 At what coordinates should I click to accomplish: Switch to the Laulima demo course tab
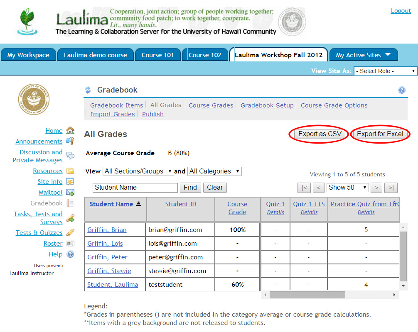point(96,55)
